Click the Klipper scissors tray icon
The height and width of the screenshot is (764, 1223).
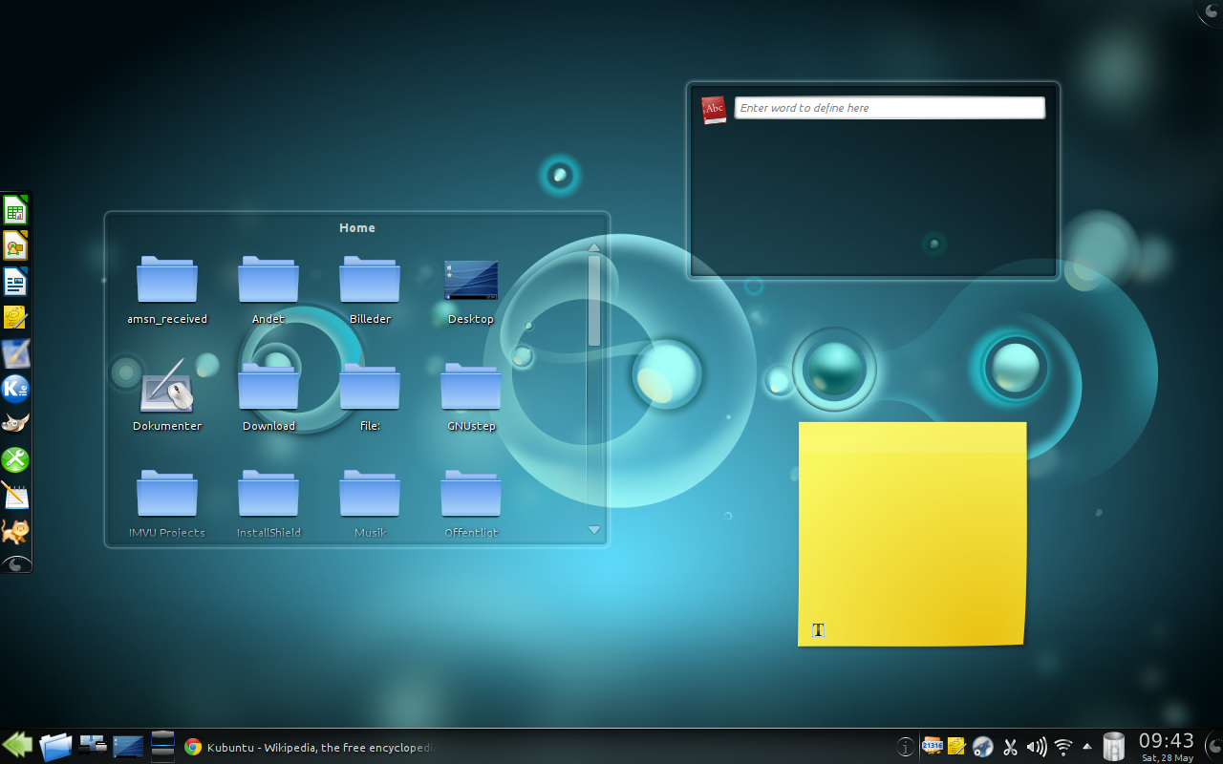1010,747
